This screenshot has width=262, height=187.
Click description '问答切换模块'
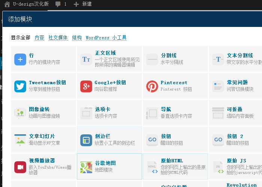(x=240, y=89)
